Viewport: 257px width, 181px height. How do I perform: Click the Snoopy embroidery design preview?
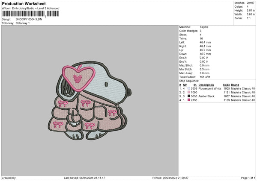(90, 100)
